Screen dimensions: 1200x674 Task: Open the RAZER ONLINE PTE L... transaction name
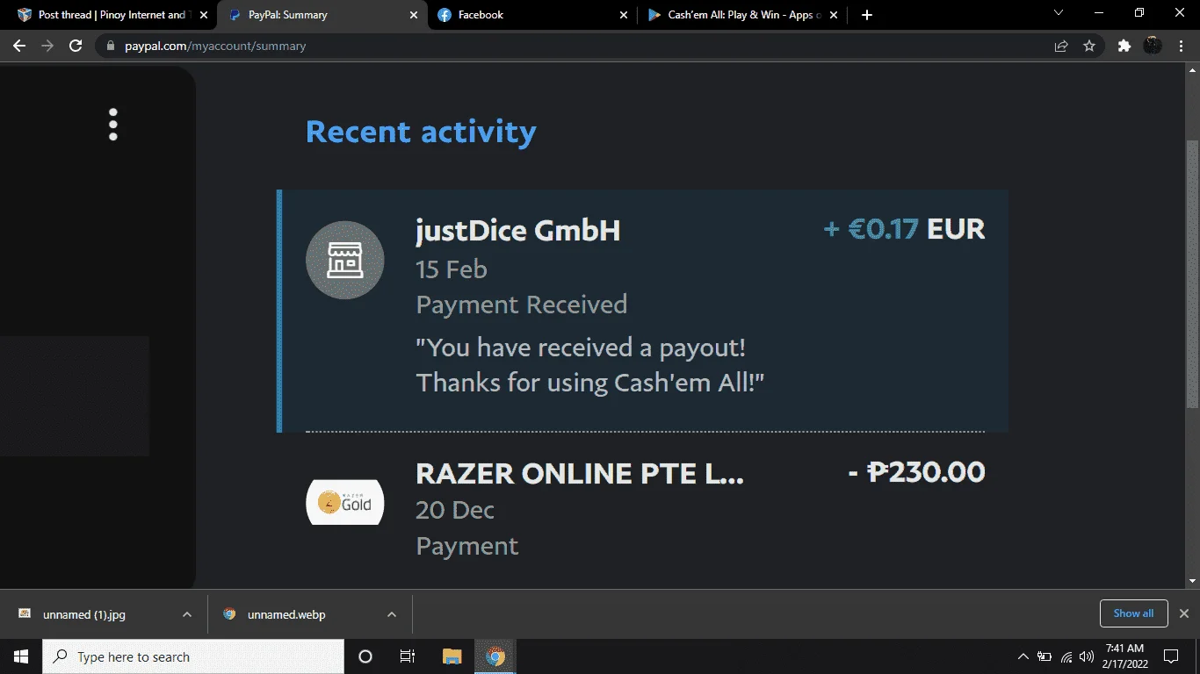[580, 473]
